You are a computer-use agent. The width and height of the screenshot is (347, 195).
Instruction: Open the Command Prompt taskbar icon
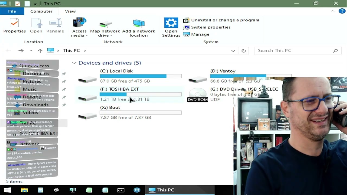tap(121, 190)
